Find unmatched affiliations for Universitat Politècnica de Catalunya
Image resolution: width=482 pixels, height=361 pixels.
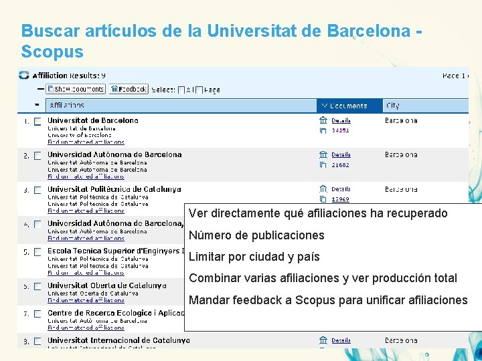click(86, 211)
